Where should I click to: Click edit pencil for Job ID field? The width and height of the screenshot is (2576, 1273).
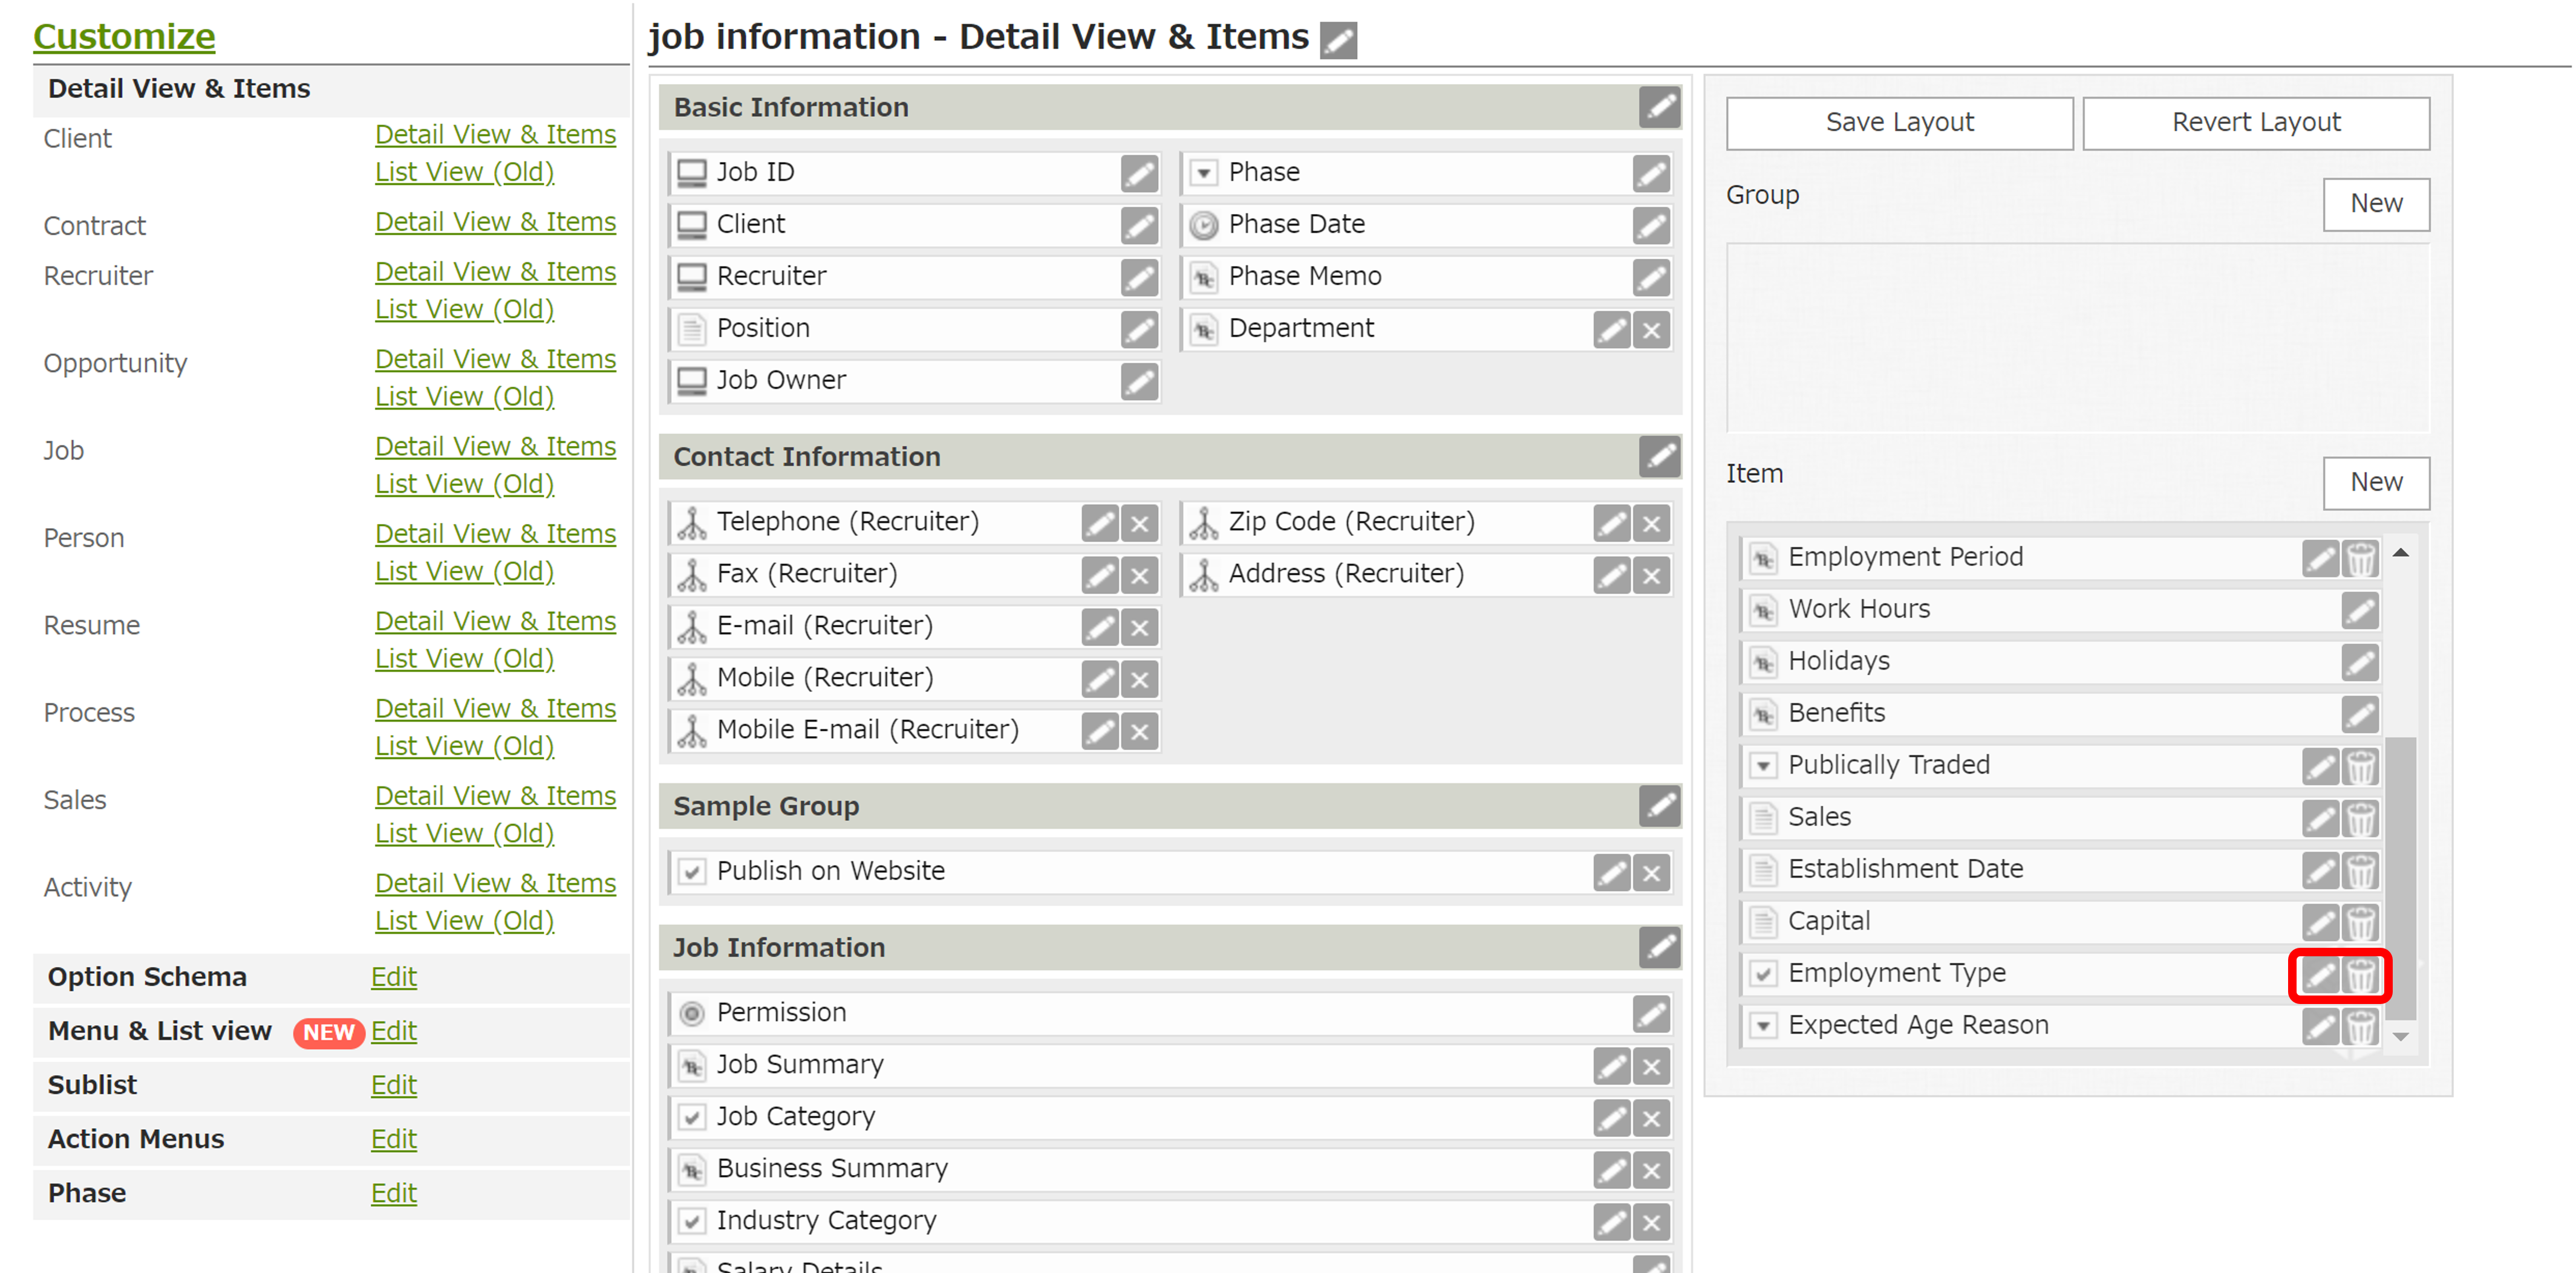click(1139, 173)
